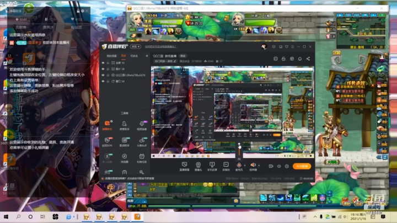This screenshot has height=223, width=397.
Task: Open the QQ penguin desktop shortcut
Action: (x=9, y=60)
